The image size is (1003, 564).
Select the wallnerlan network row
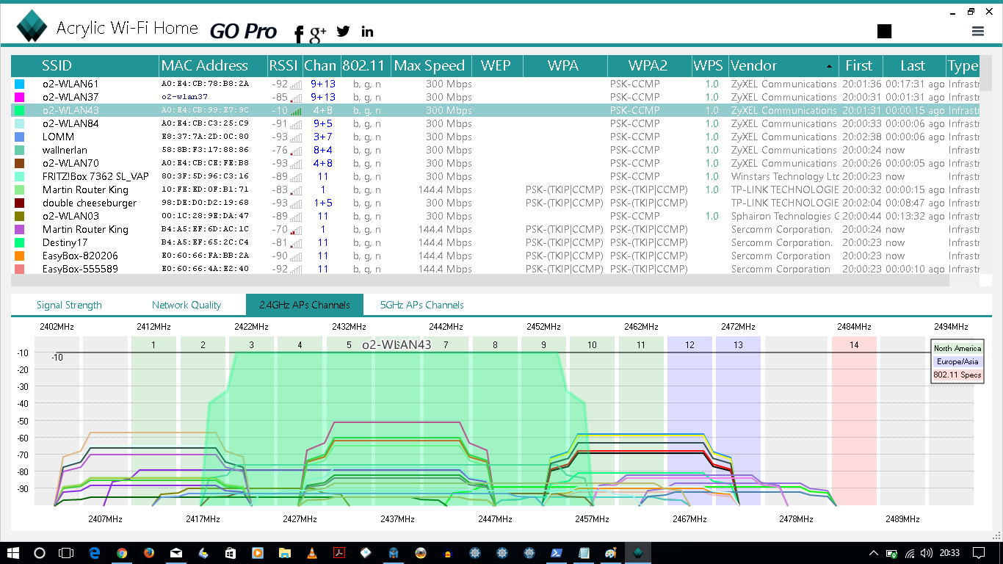pos(496,150)
